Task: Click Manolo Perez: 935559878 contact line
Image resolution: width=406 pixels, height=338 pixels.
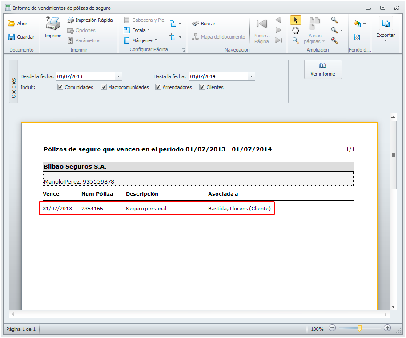Action: pyautogui.click(x=79, y=181)
